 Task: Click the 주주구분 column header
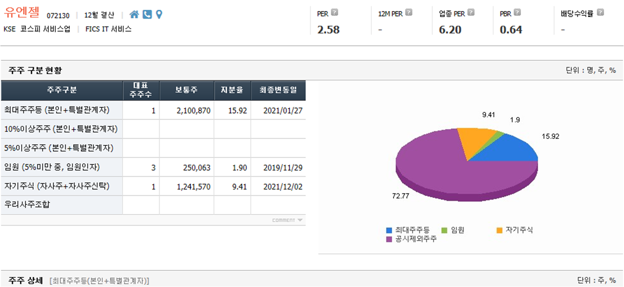coord(62,91)
